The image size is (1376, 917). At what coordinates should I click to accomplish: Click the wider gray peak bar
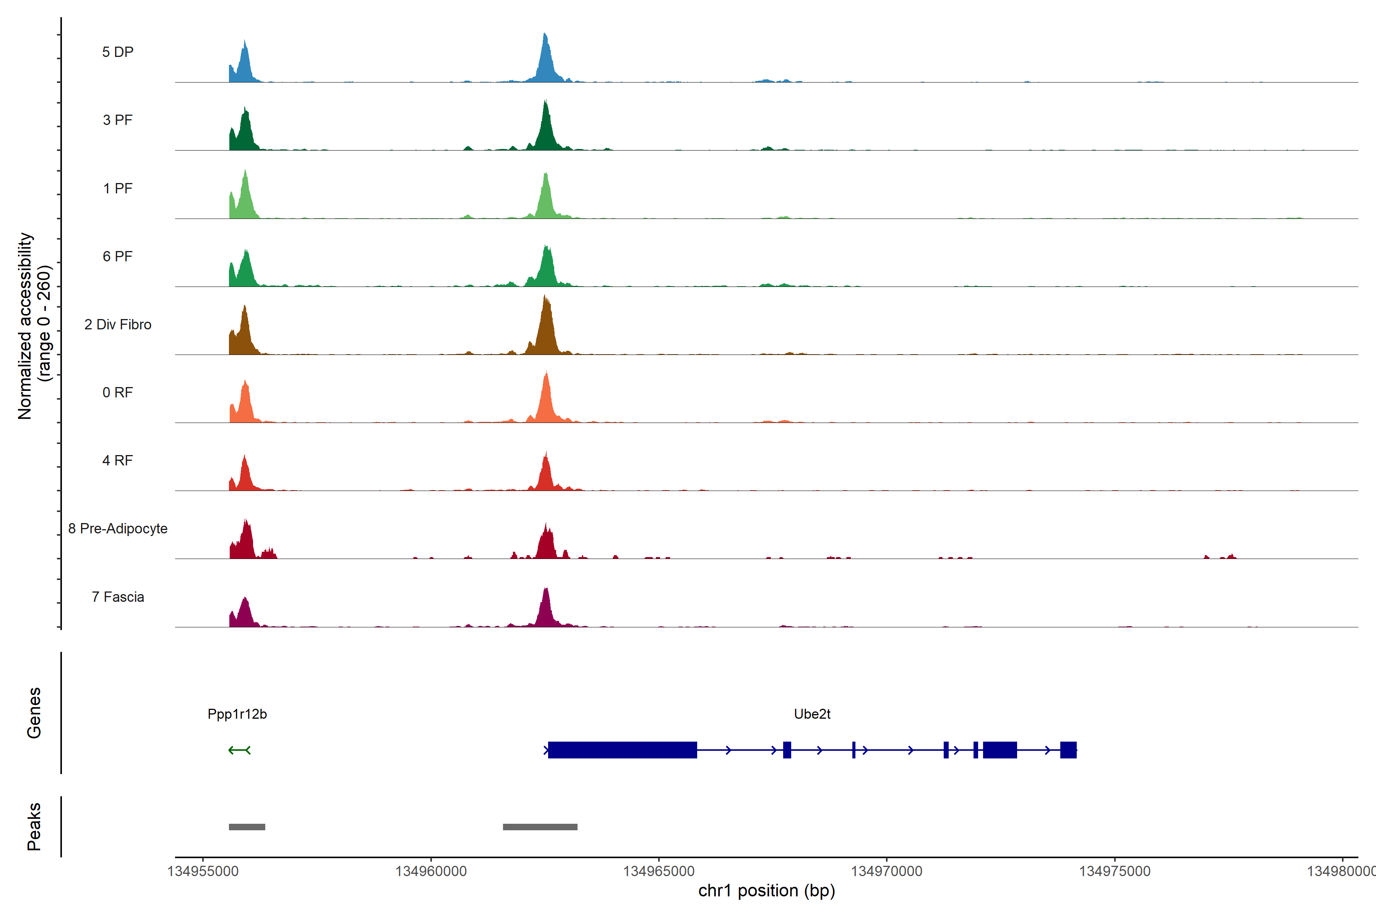540,827
